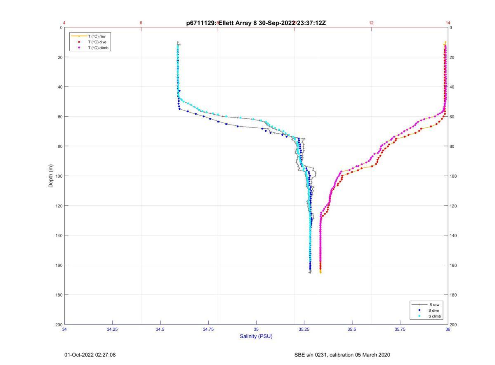
Task: Click right depth axis tick '60'
Action: pos(452,117)
